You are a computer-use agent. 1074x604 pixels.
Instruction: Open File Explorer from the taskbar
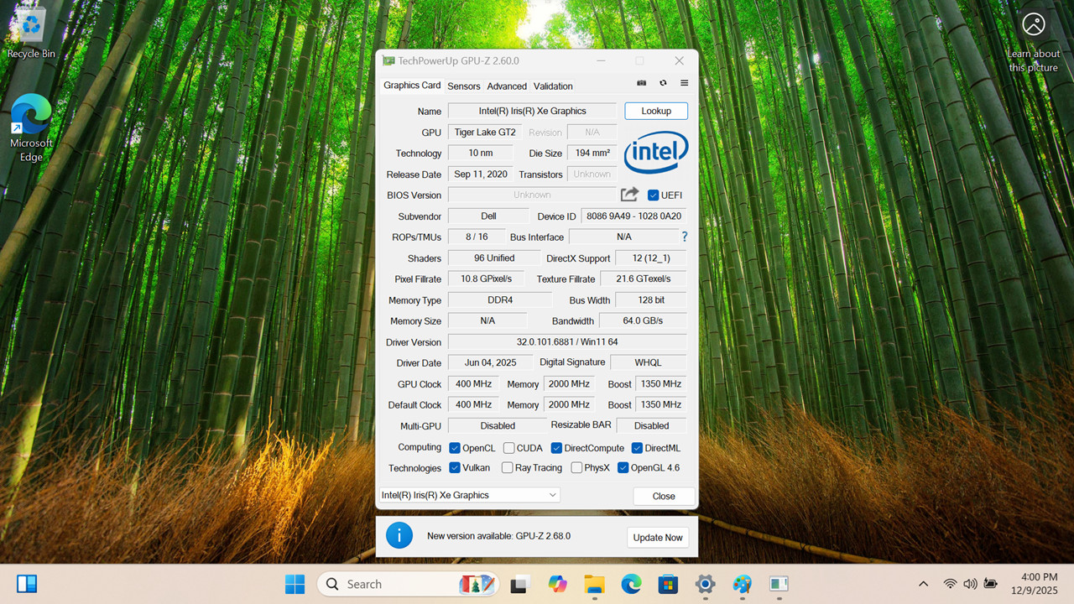coord(594,584)
